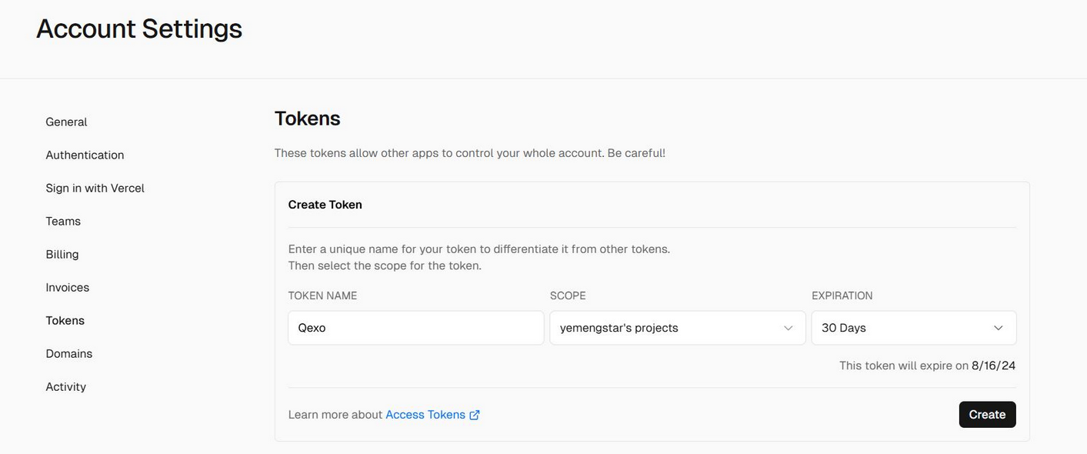Click the 8/16/24 expiry date text

click(x=993, y=366)
